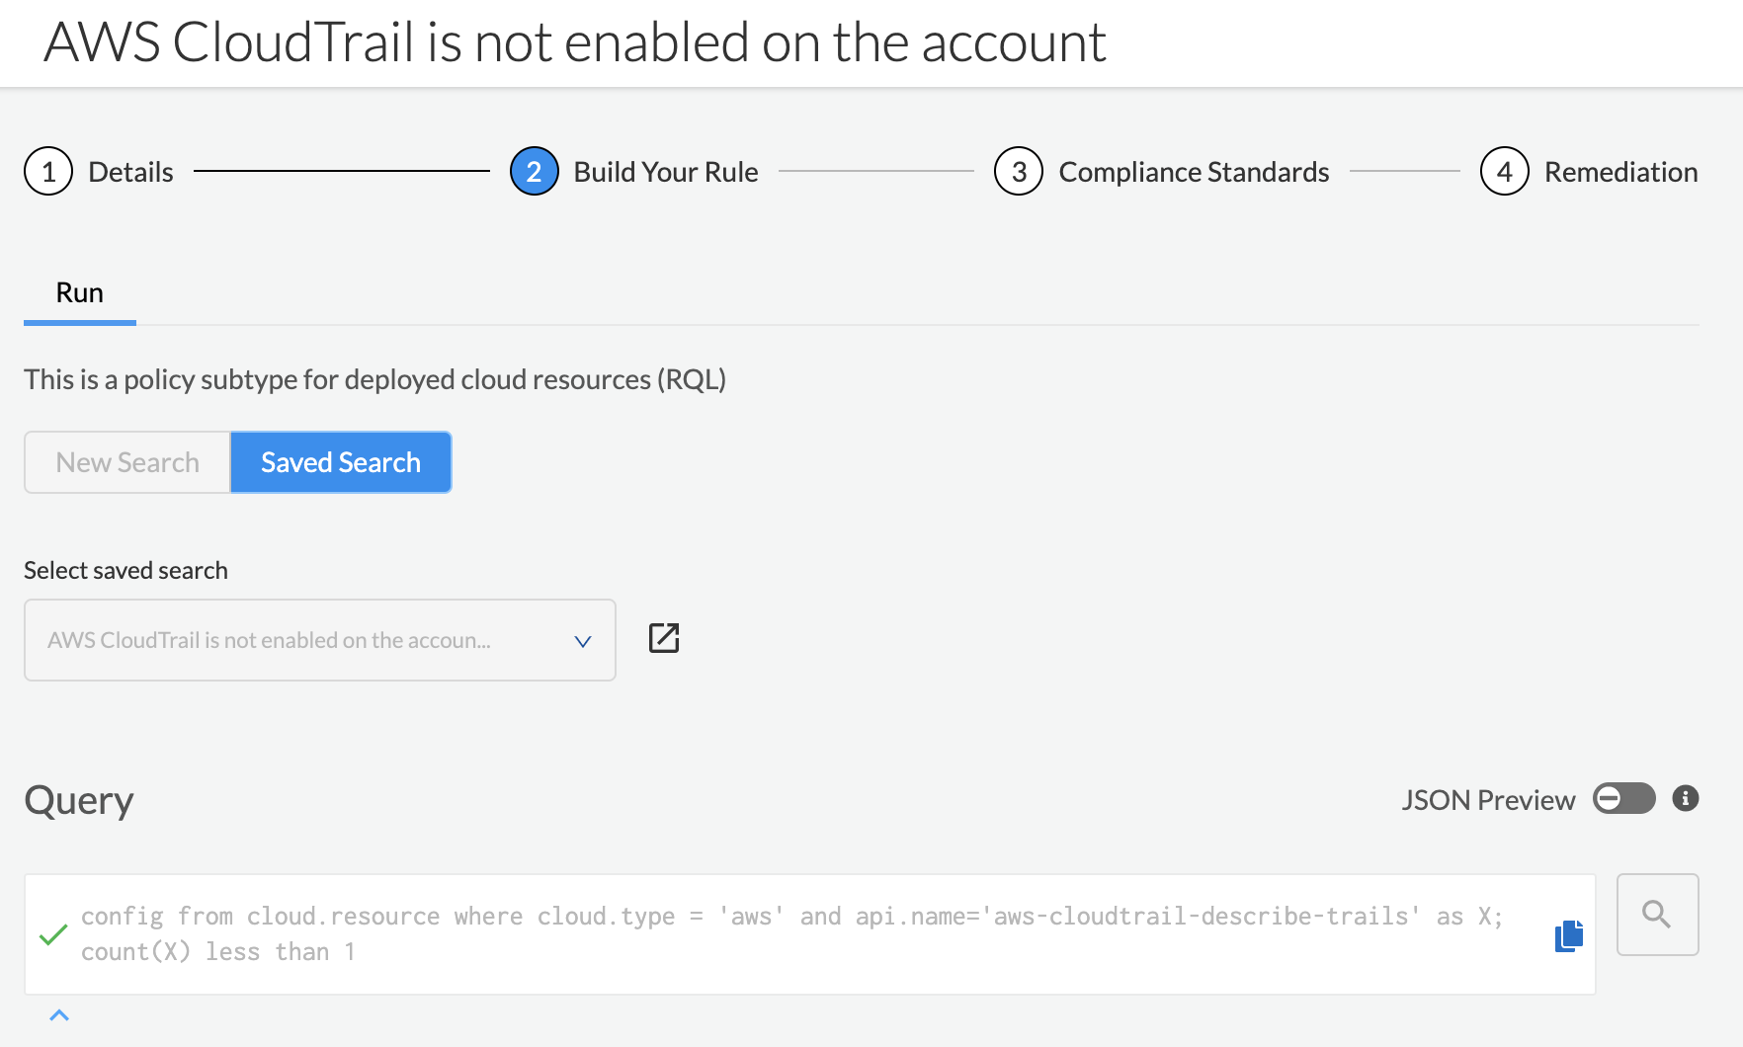Image resolution: width=1743 pixels, height=1047 pixels.
Task: Click step 1 Details circle
Action: (x=48, y=172)
